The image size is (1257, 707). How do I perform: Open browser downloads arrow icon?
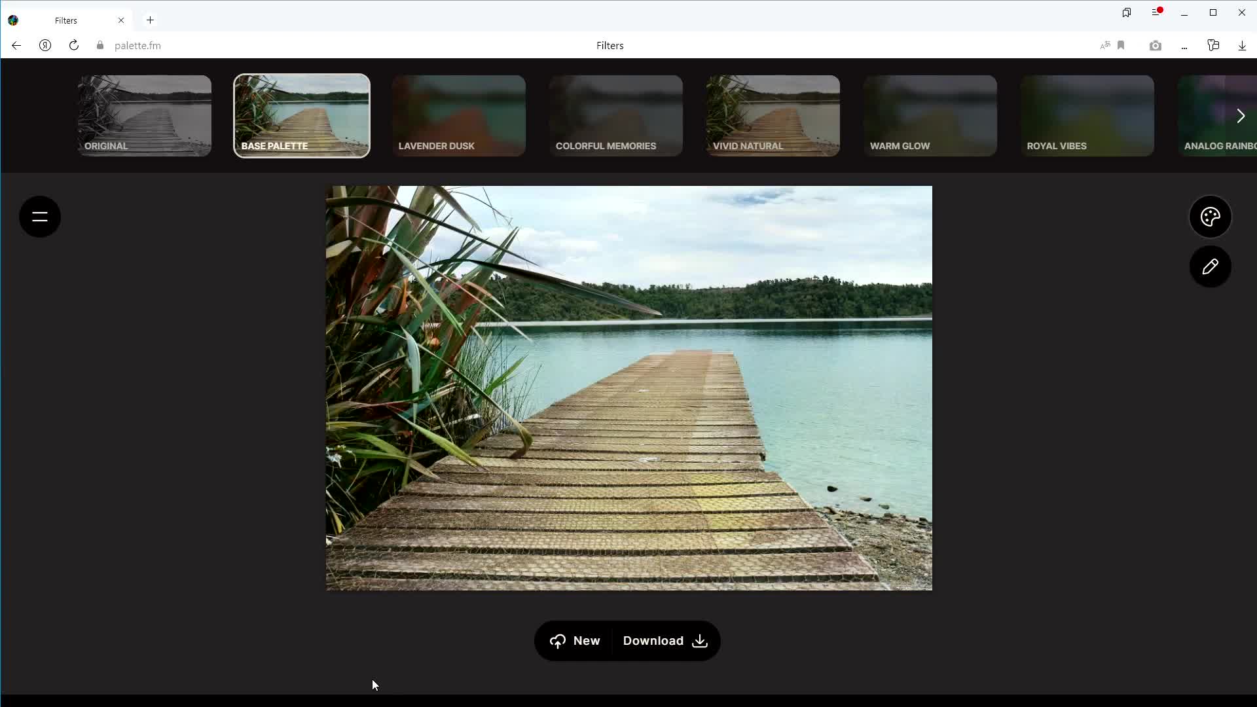1242,46
